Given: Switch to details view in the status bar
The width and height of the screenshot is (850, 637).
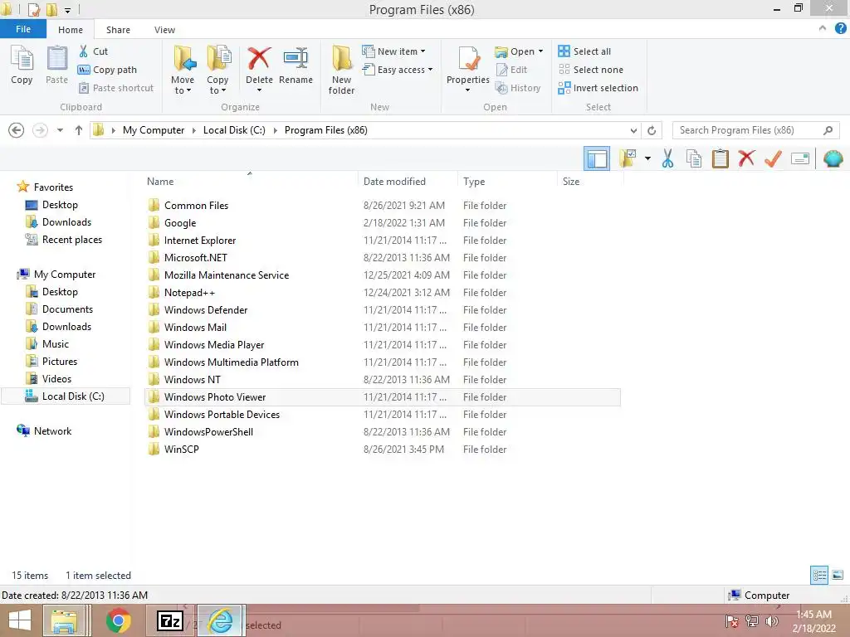Looking at the screenshot, I should 819,576.
